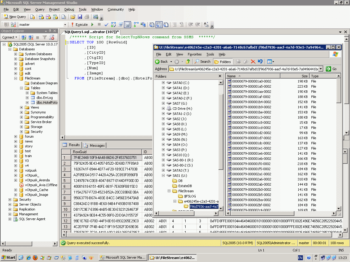Viewport: 350px width, 262px height.
Task: Click the Windows Start button
Action: point(8,257)
